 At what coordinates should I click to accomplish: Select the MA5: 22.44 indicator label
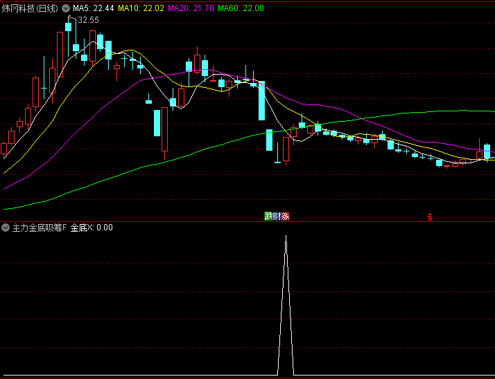(x=94, y=8)
